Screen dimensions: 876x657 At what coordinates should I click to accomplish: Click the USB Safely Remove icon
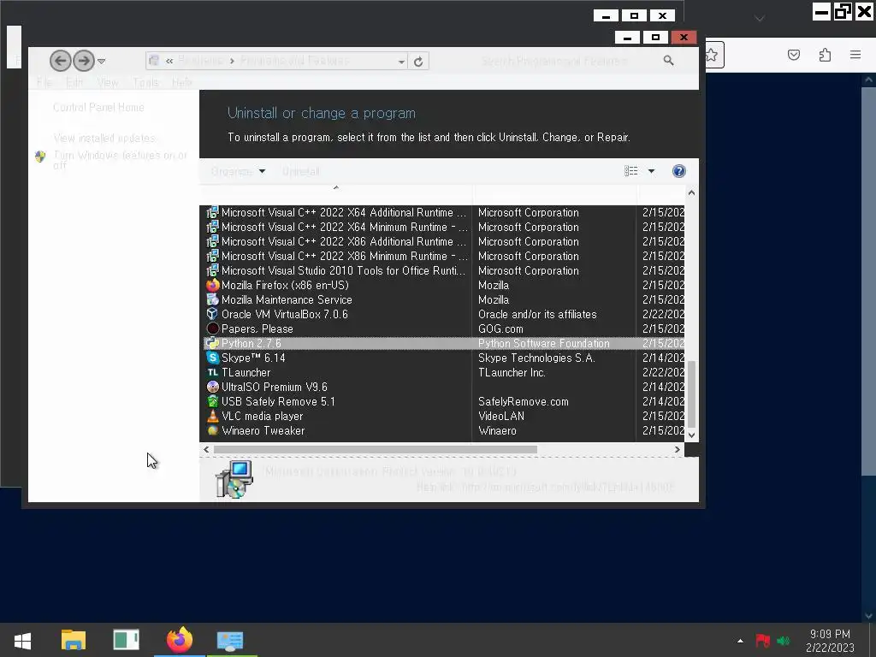[212, 401]
